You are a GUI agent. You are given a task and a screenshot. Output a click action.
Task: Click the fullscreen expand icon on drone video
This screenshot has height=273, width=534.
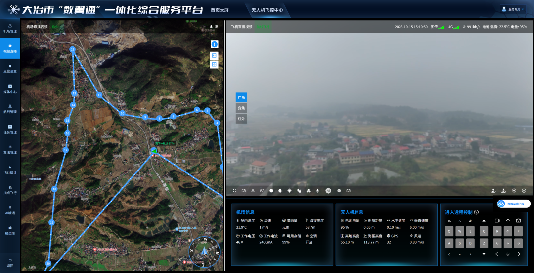tap(235, 191)
